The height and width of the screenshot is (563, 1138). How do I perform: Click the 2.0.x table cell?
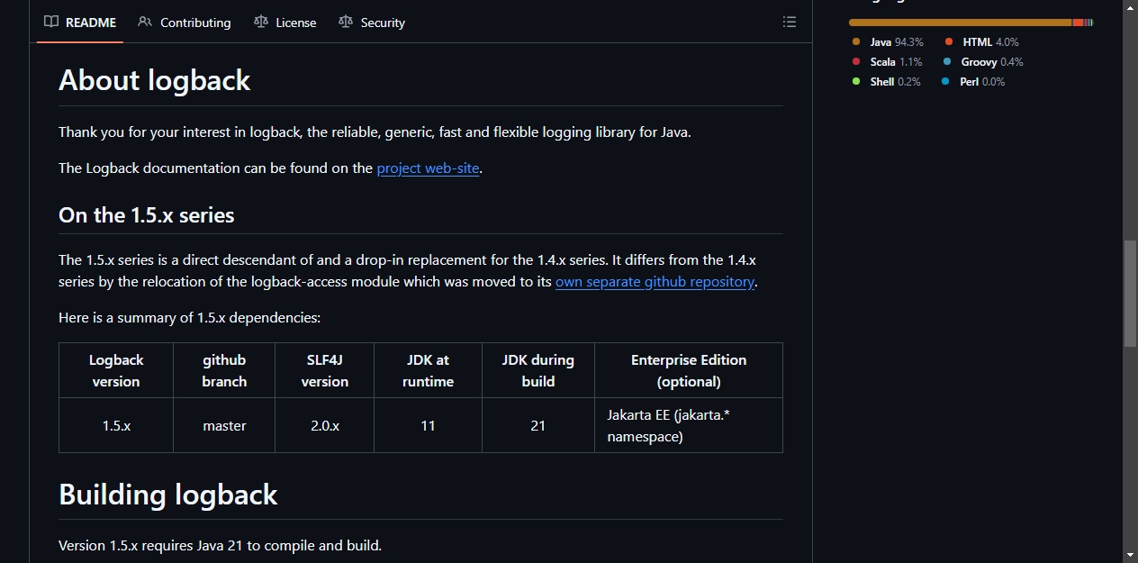pos(324,425)
